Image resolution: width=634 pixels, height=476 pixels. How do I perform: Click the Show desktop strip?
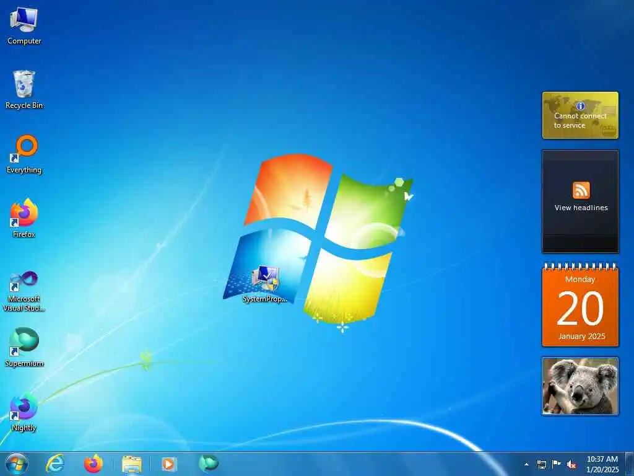(x=630, y=464)
